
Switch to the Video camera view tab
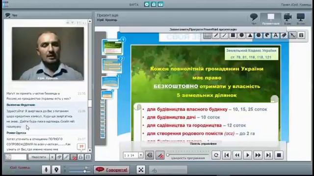[288, 19]
